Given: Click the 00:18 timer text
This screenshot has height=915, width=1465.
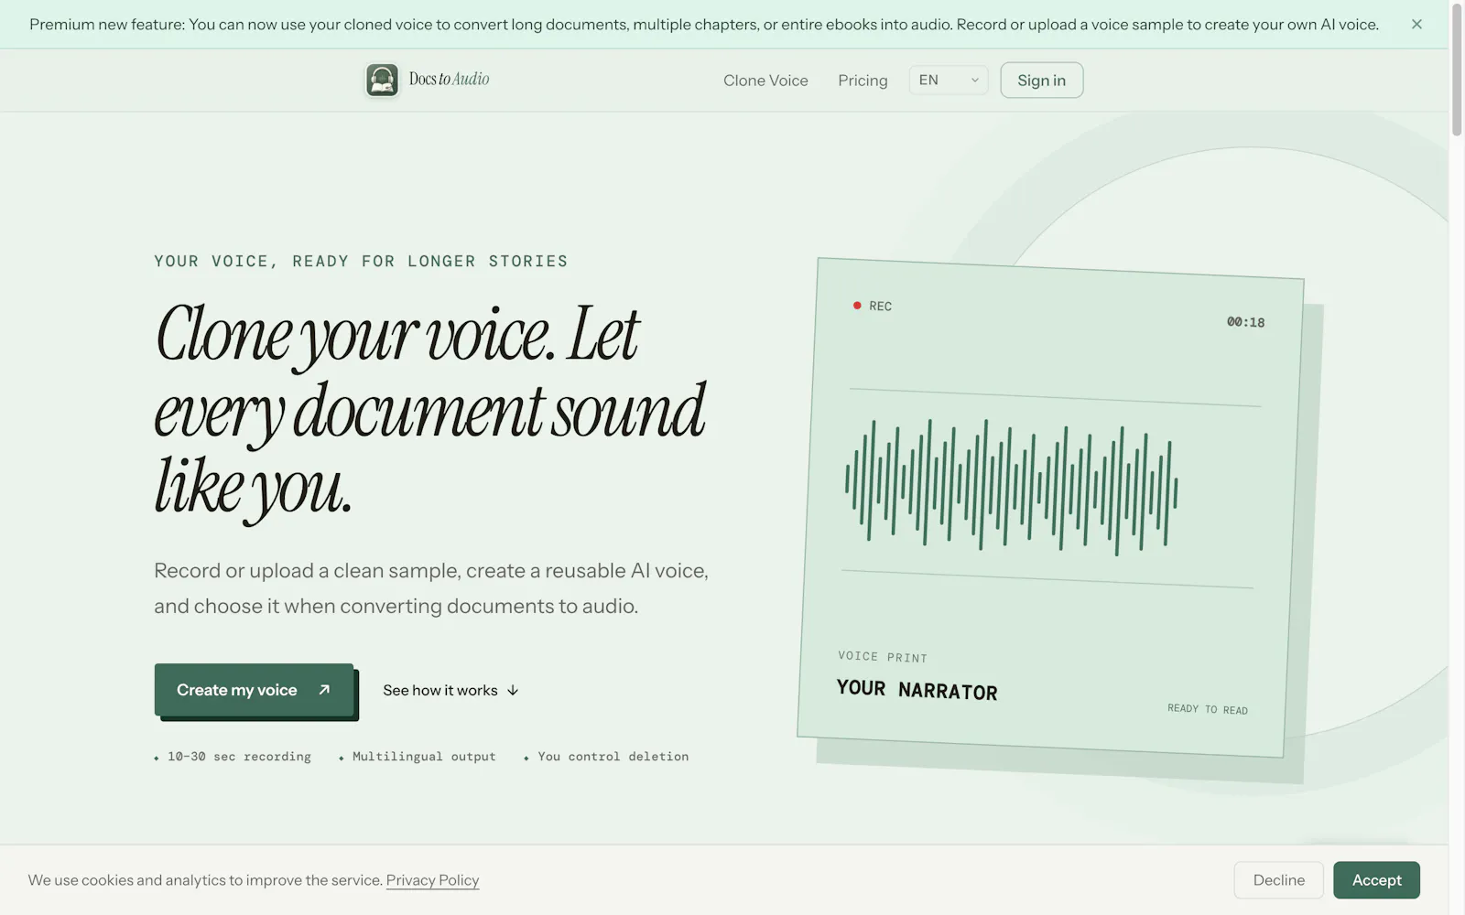Looking at the screenshot, I should pos(1245,322).
